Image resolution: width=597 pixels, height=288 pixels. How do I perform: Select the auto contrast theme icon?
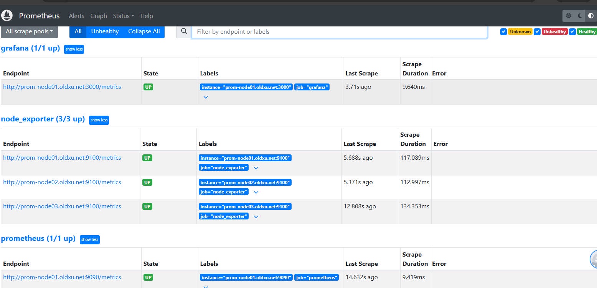pyautogui.click(x=591, y=16)
